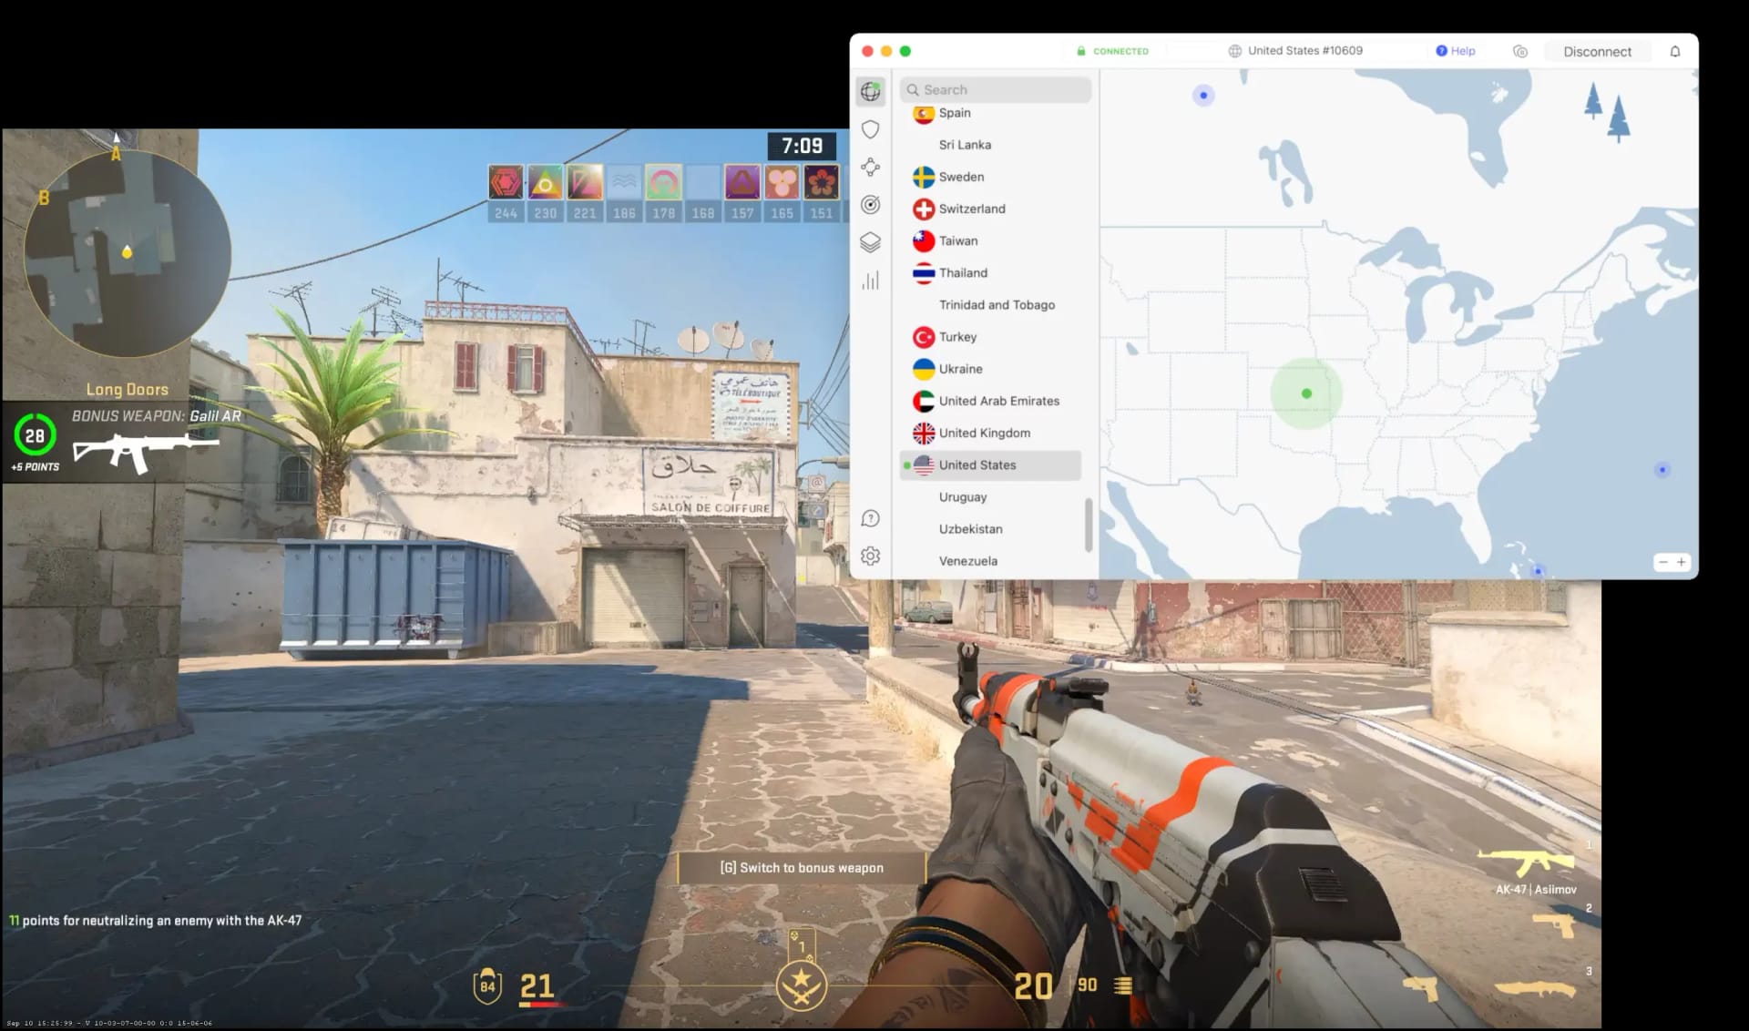Enable notifications toggle in VPN header

[x=1674, y=50]
